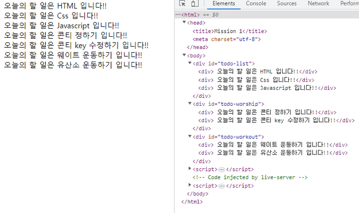Click the HTML todo text on page
Image resolution: width=359 pixels, height=213 pixels.
[x=55, y=6]
